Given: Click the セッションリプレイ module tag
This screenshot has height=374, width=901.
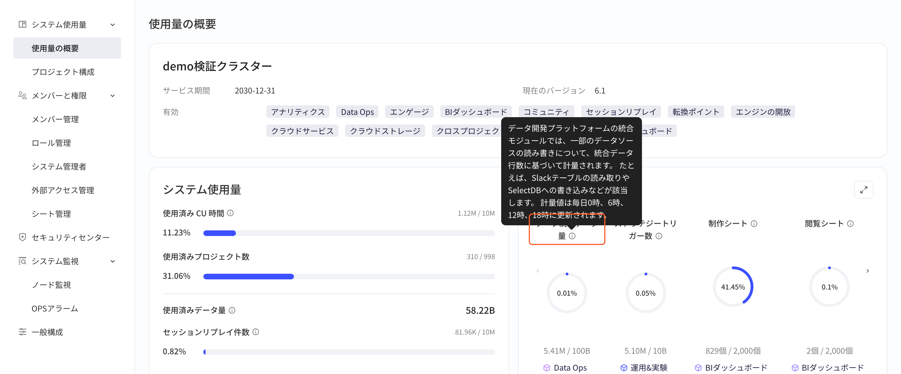Looking at the screenshot, I should tap(621, 112).
